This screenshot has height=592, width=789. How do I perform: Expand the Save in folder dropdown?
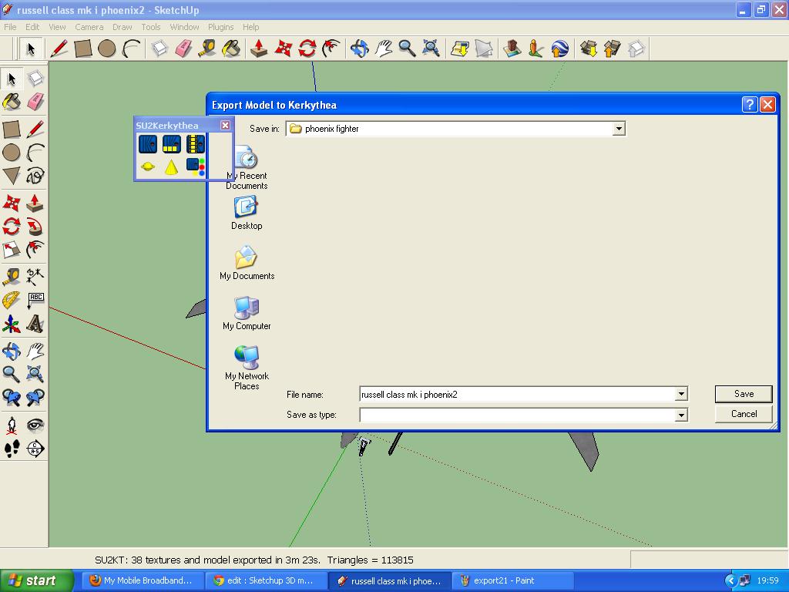[619, 129]
